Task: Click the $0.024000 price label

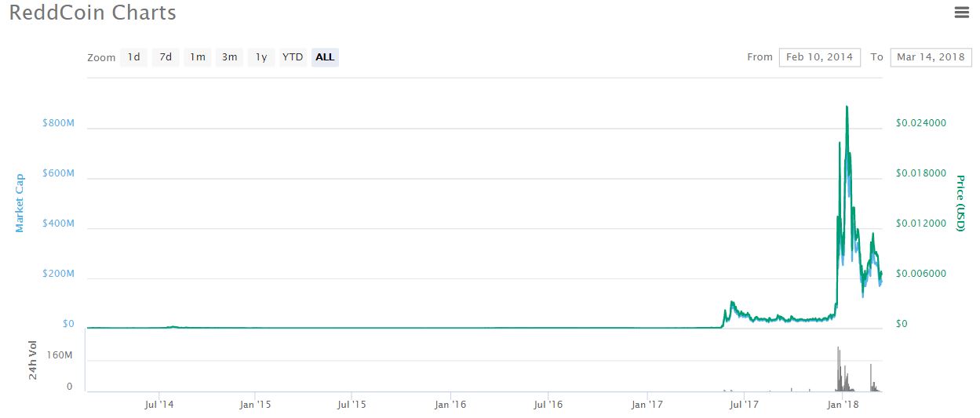Action: click(x=921, y=123)
